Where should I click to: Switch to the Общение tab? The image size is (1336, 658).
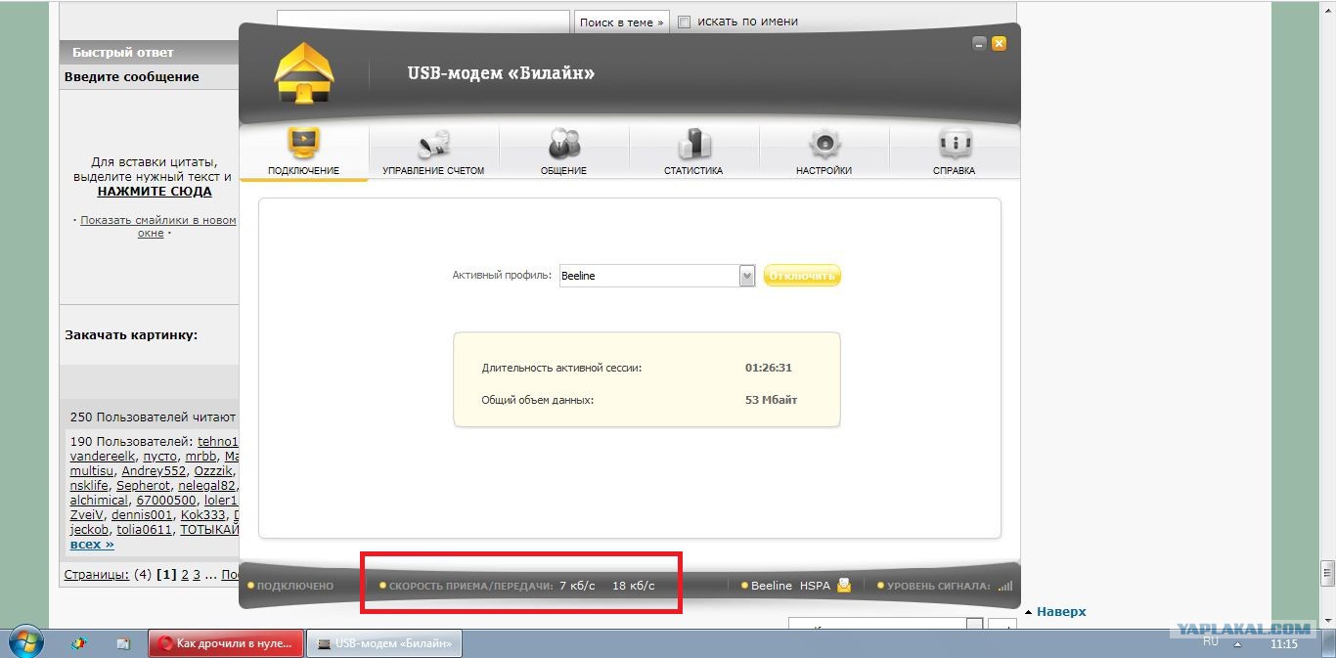click(563, 152)
